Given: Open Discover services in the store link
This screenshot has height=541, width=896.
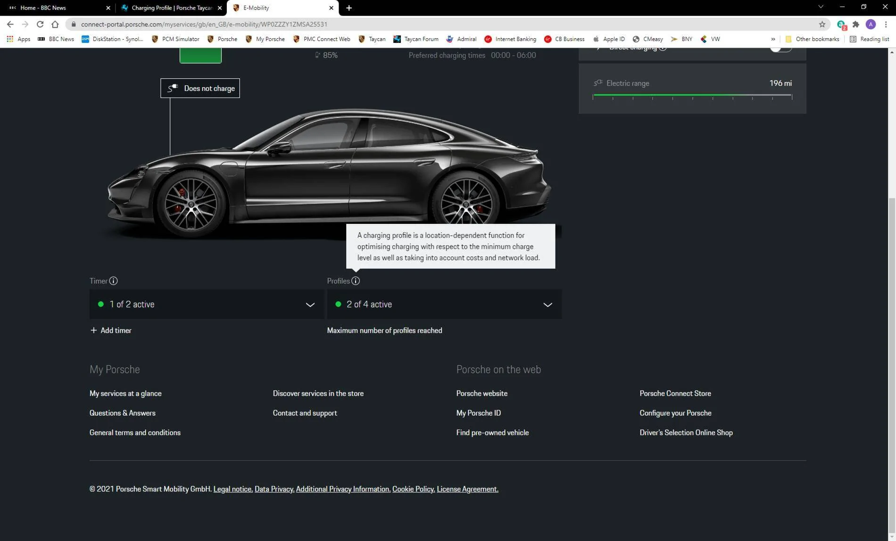Looking at the screenshot, I should point(318,393).
